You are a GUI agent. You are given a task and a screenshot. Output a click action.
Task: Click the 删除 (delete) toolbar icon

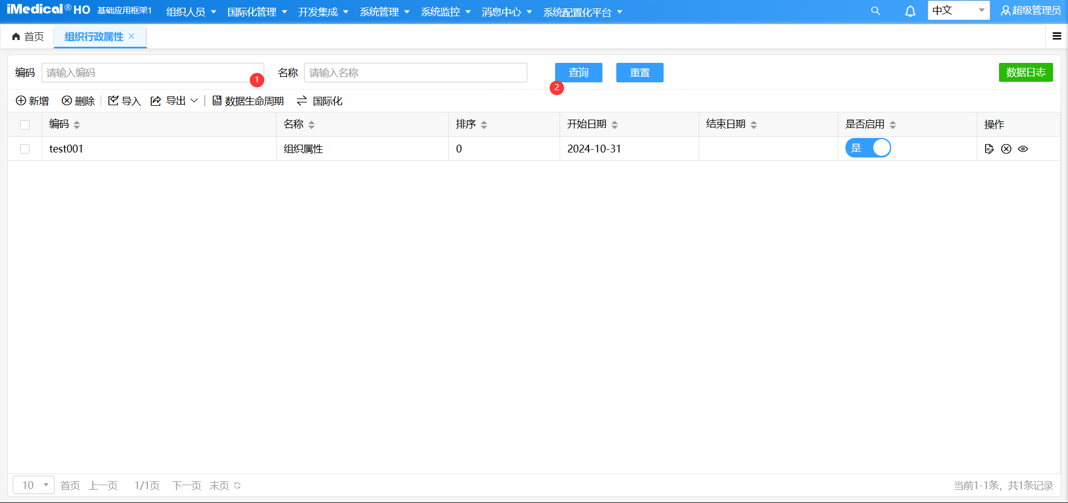pyautogui.click(x=78, y=101)
